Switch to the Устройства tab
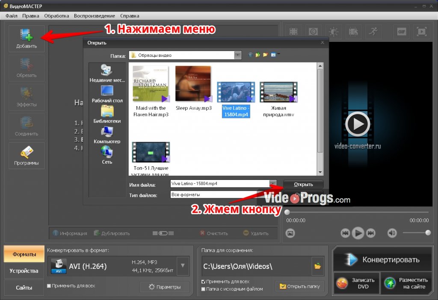The width and height of the screenshot is (438, 300). 24,271
